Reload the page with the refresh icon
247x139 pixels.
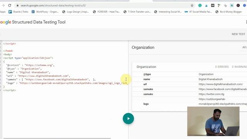(x=10, y=5)
